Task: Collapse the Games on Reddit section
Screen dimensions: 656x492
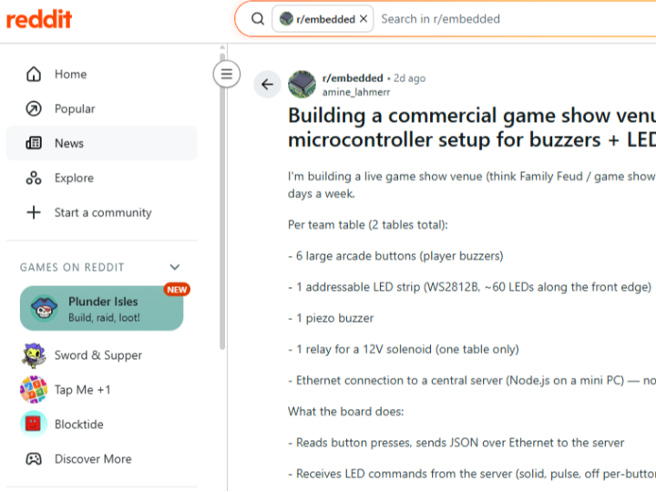Action: pos(175,268)
